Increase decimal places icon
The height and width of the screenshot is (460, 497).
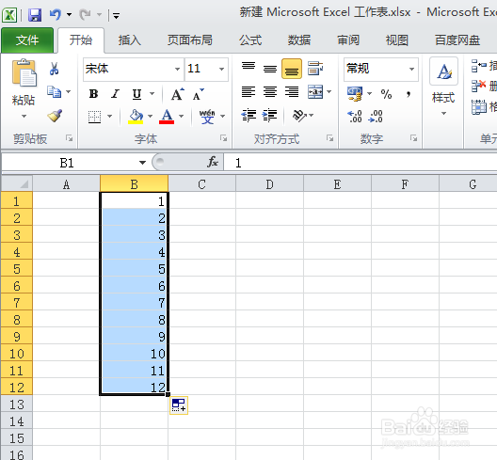(x=355, y=117)
